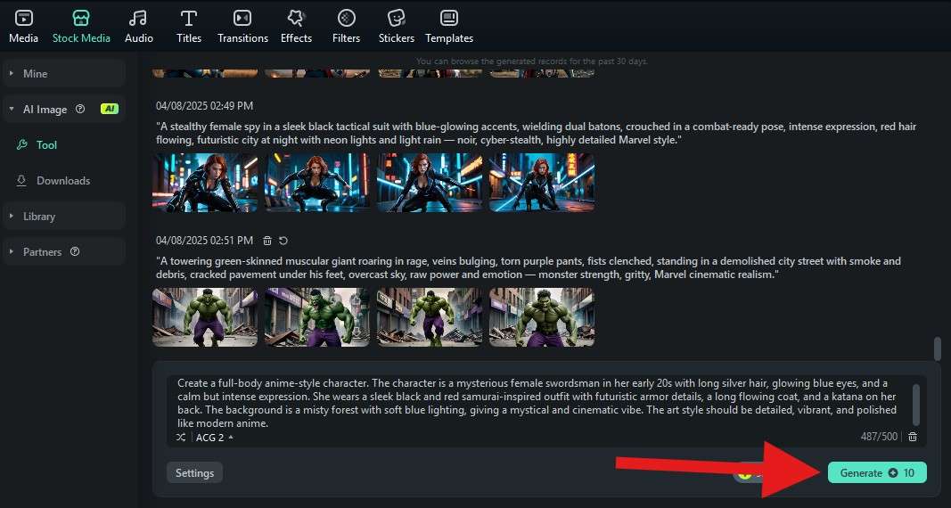Open fourth green giant thumbnail
The height and width of the screenshot is (508, 951).
(542, 317)
